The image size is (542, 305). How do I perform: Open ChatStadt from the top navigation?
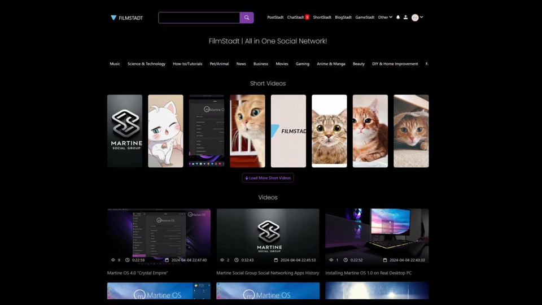pyautogui.click(x=295, y=18)
